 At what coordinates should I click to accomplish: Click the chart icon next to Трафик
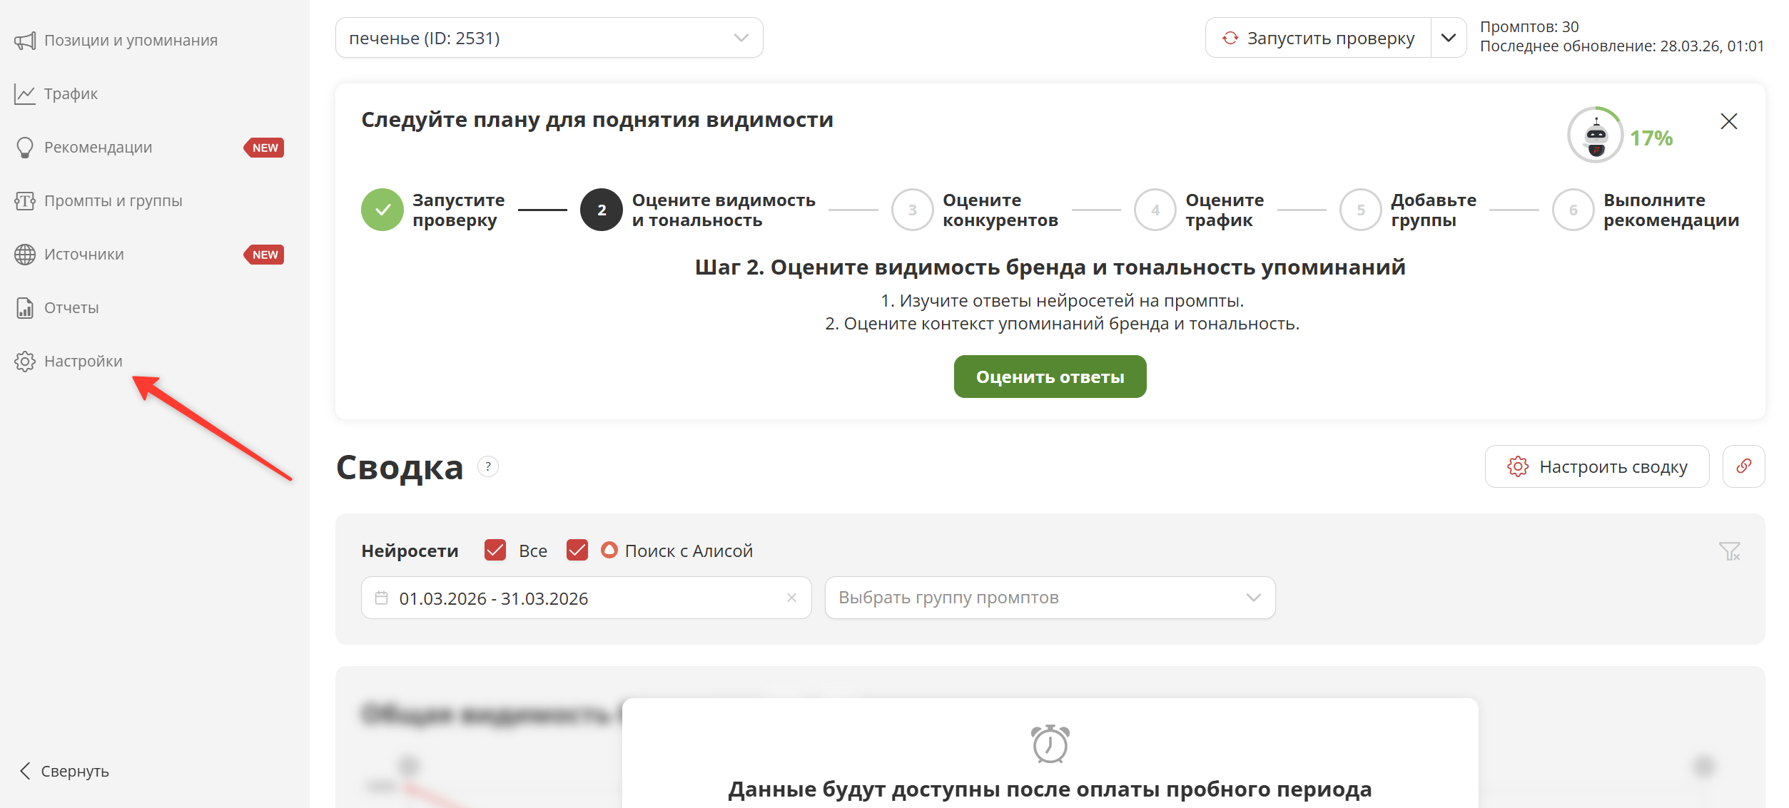pyautogui.click(x=25, y=94)
